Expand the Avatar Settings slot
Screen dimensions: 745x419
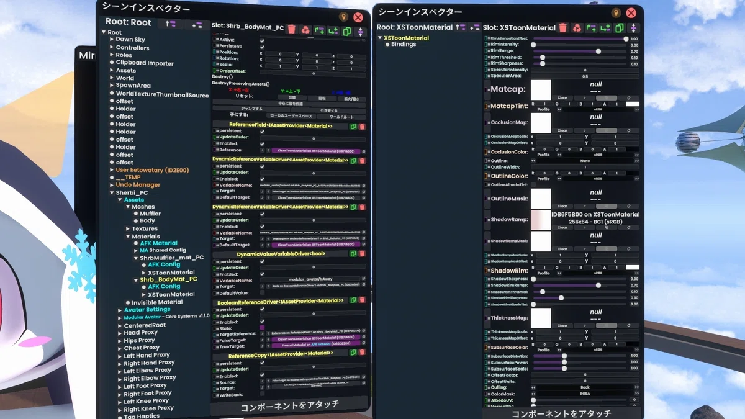coord(120,310)
